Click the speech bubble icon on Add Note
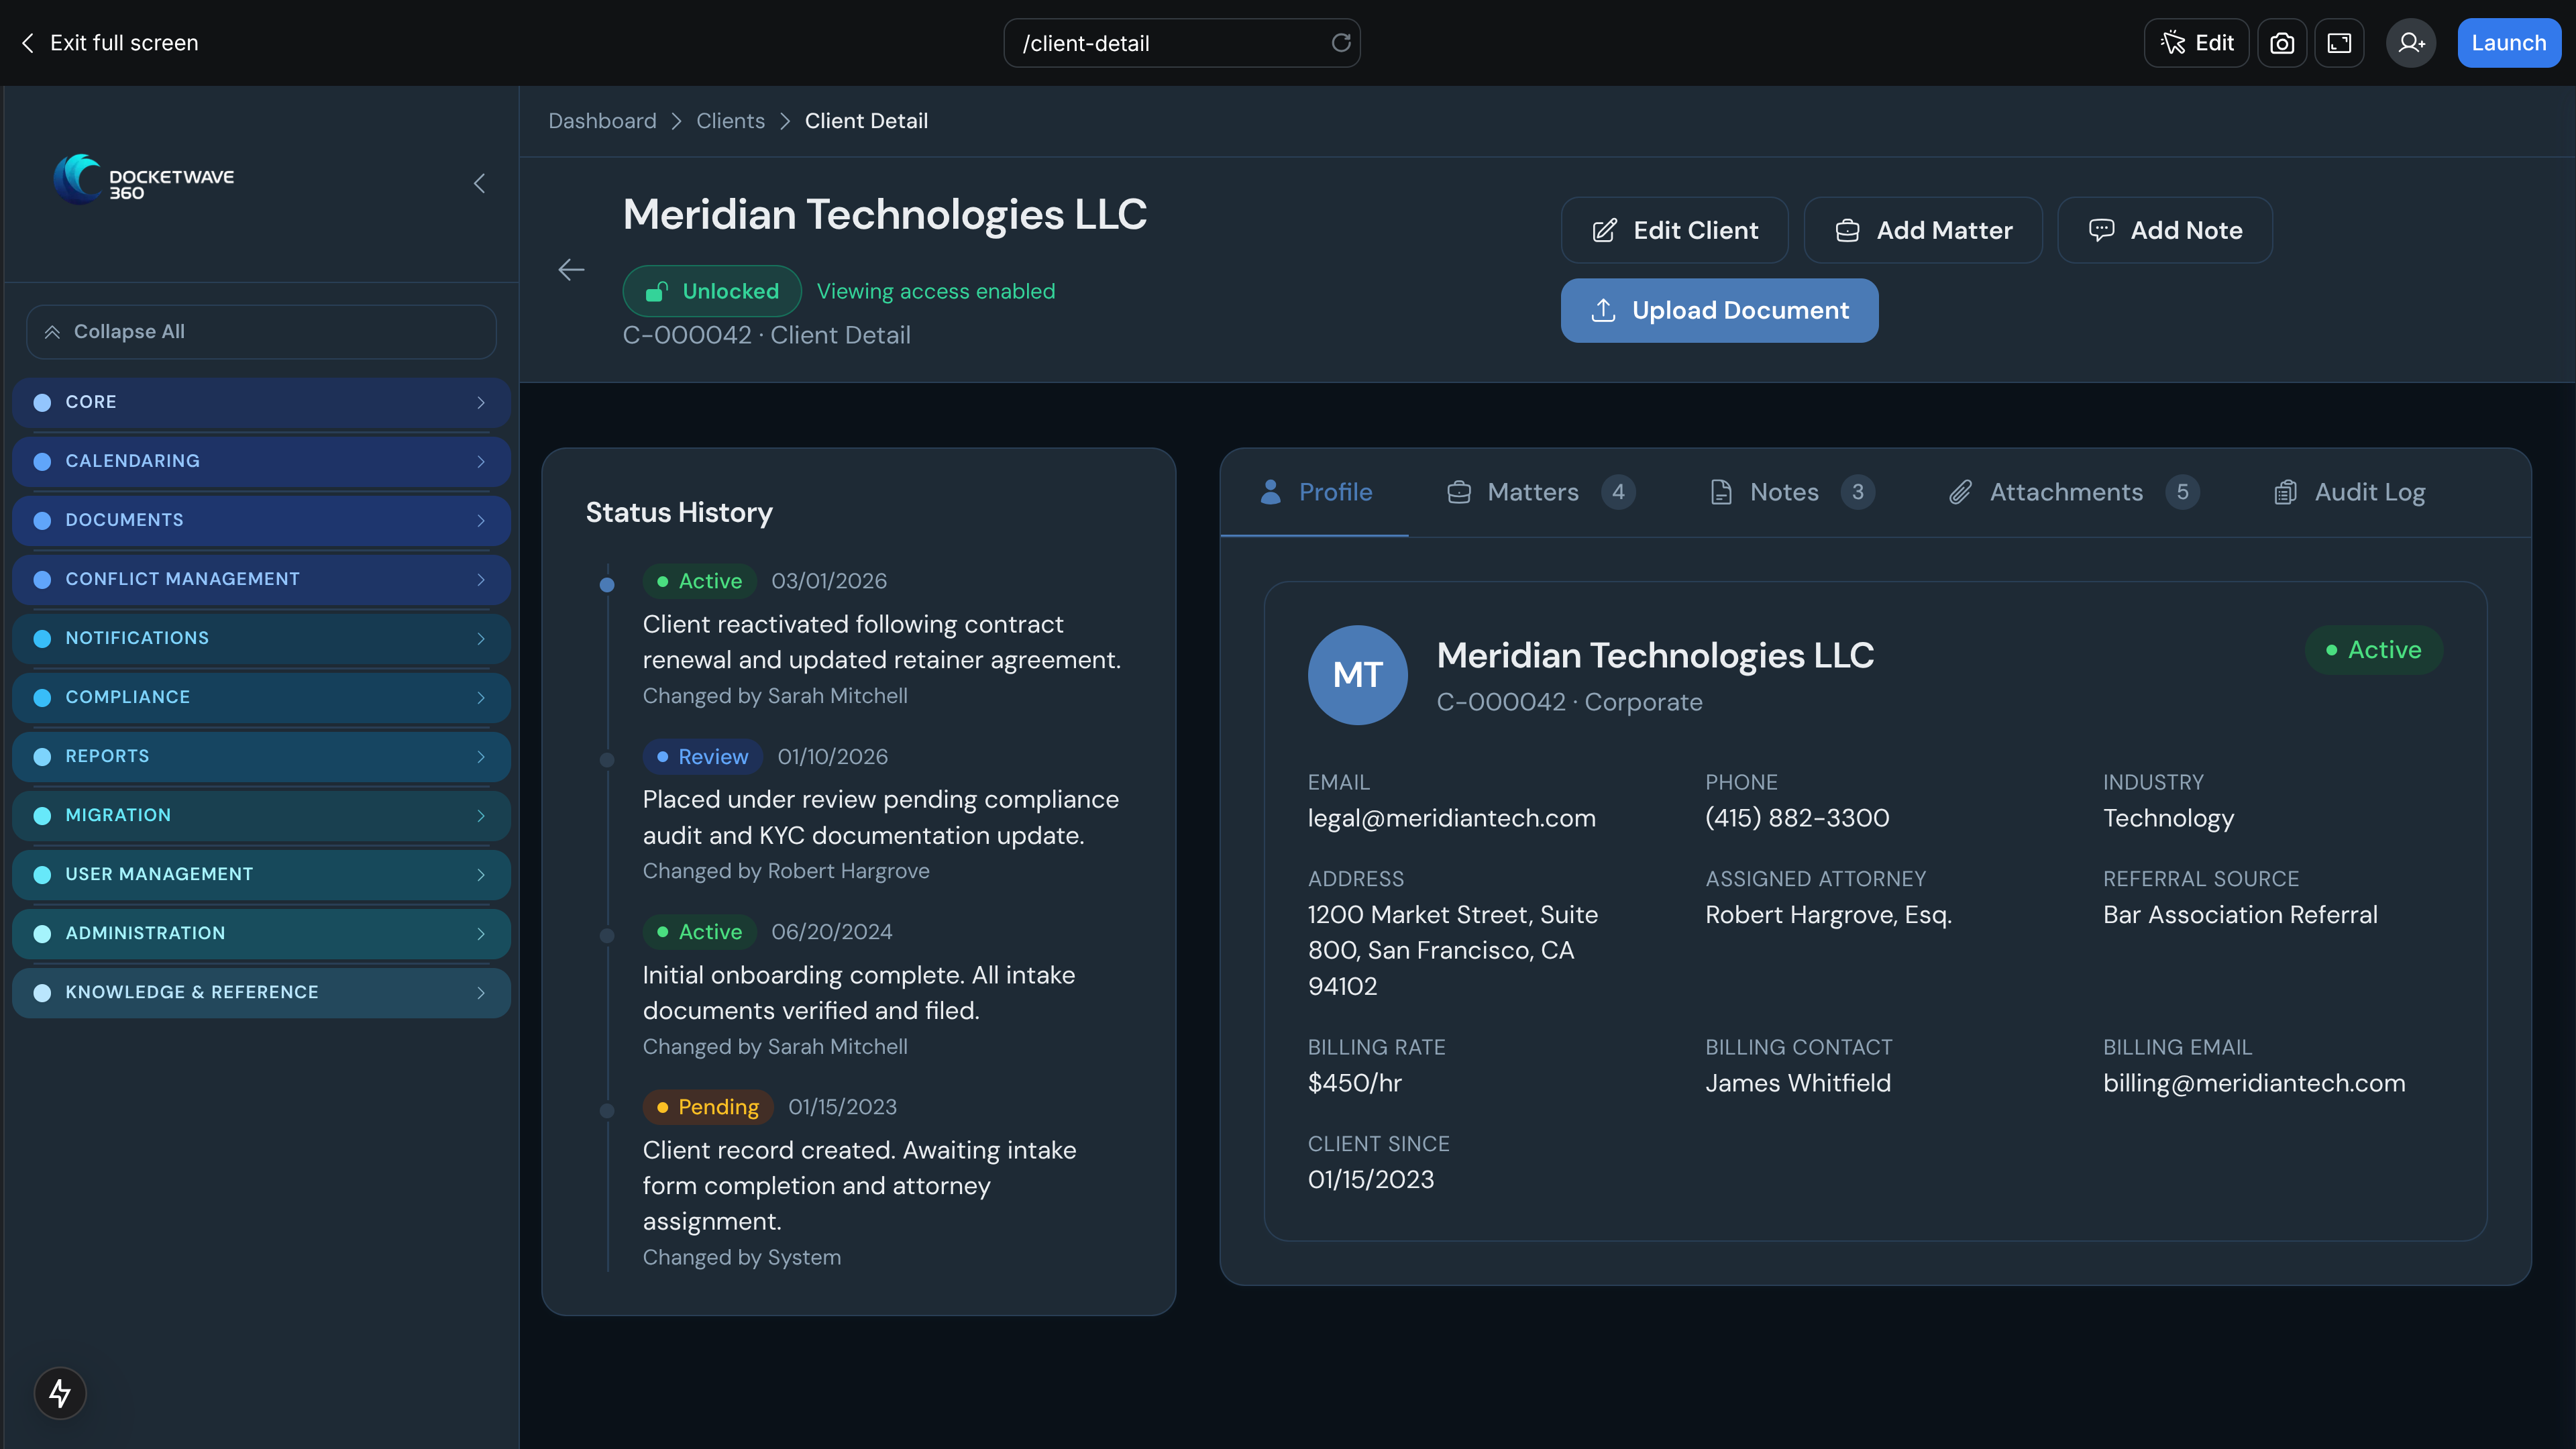This screenshot has height=1449, width=2576. 2101,230
